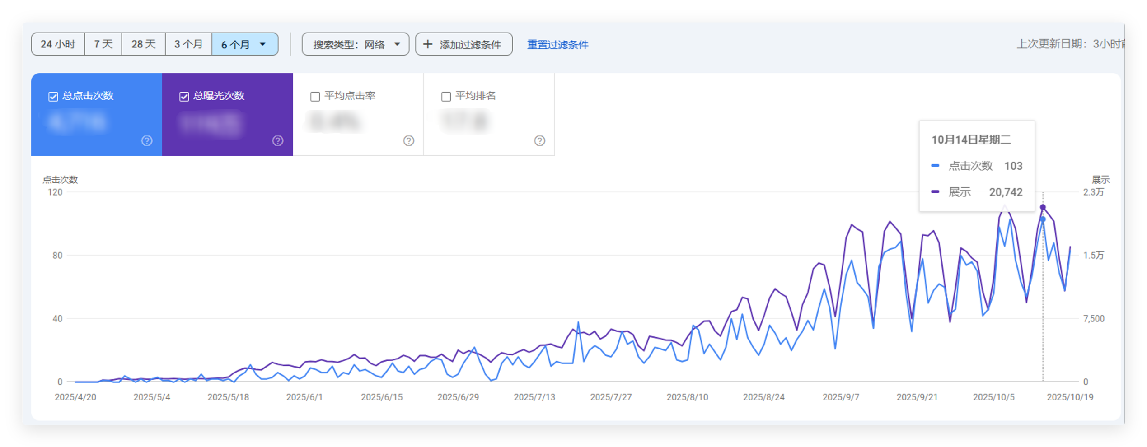Click the 重置过滤条件 link
The width and height of the screenshot is (1147, 447).
click(557, 45)
